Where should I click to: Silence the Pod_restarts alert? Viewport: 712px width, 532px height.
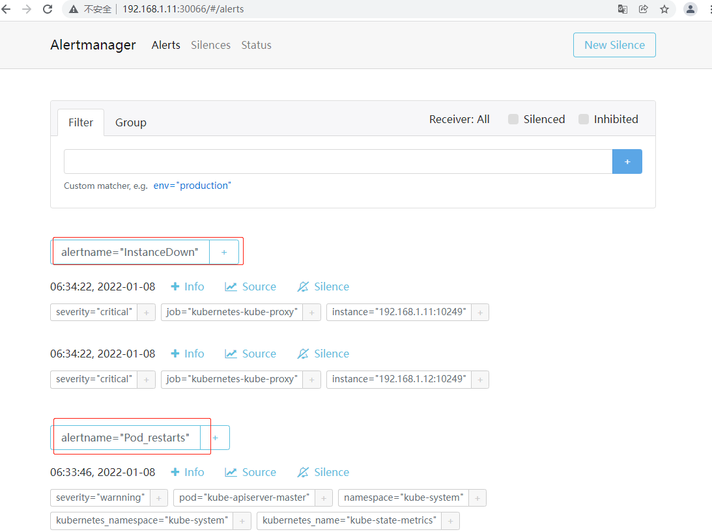[323, 473]
